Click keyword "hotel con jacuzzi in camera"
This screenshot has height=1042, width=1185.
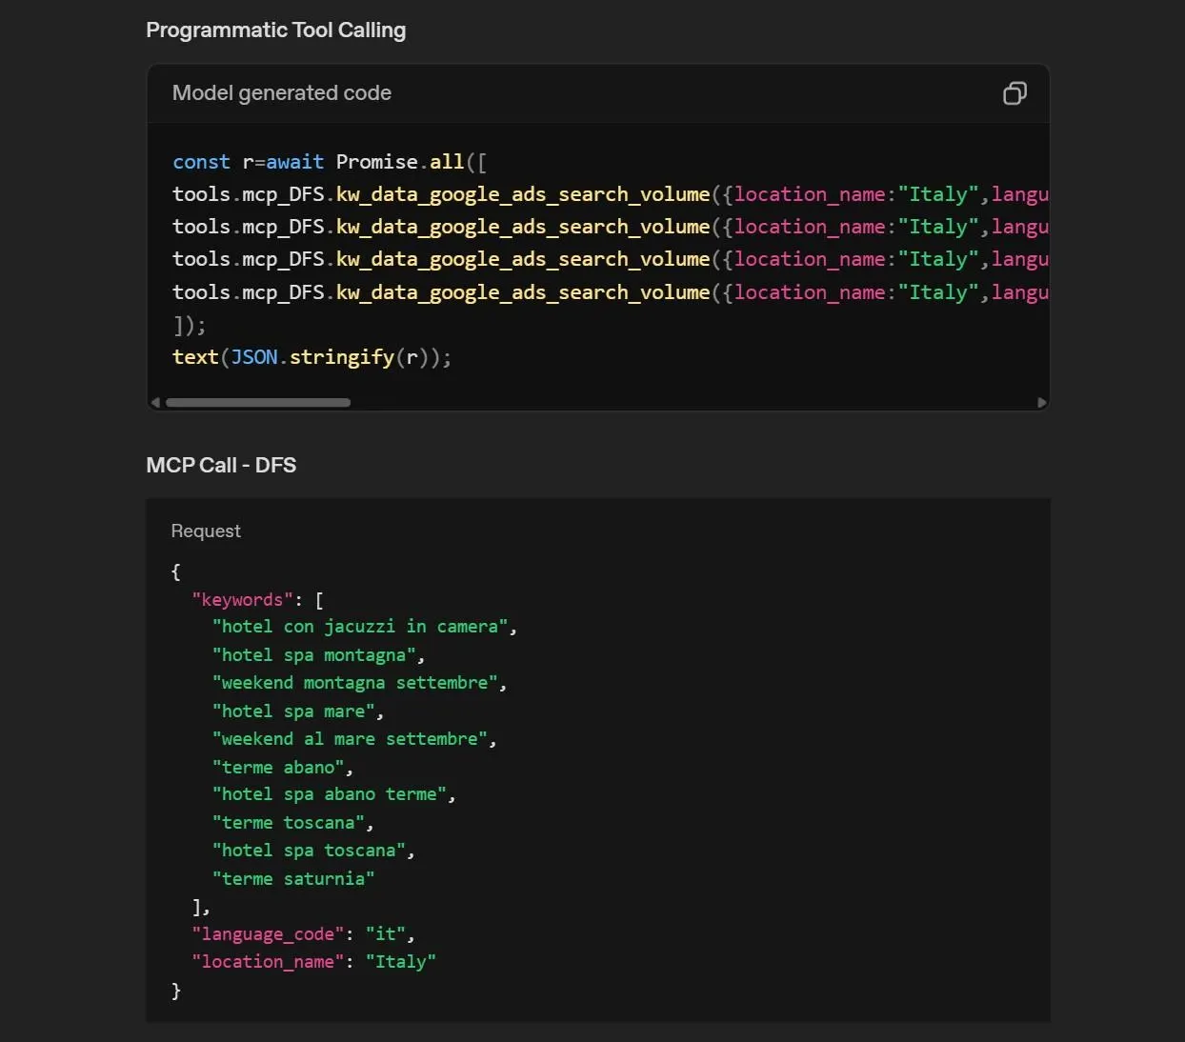[x=360, y=627]
